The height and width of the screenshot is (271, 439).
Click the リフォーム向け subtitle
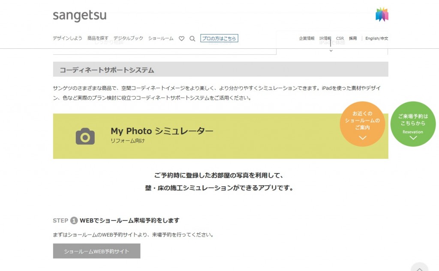point(128,141)
